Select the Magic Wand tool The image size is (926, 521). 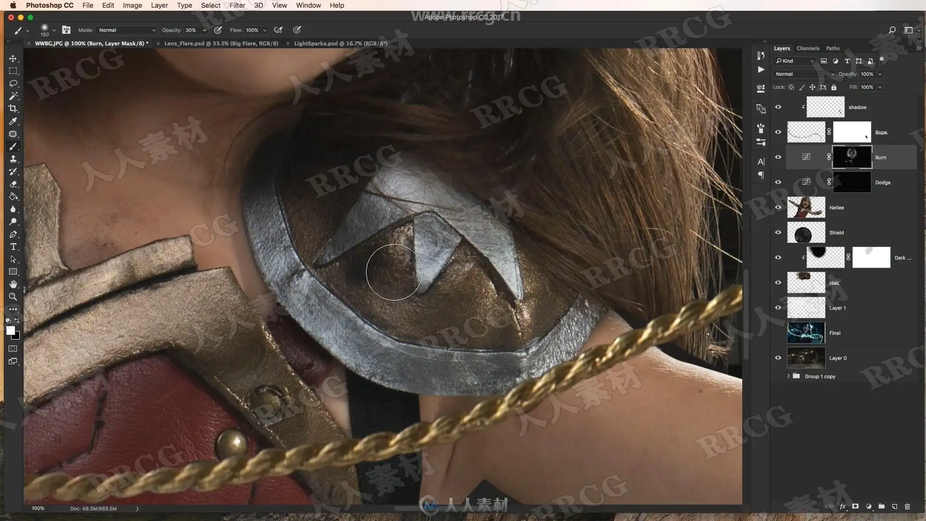click(13, 96)
